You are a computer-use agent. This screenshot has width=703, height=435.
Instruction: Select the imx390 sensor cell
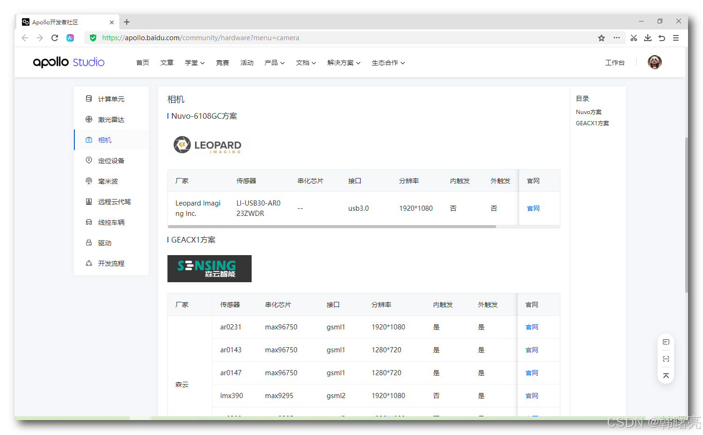pos(232,396)
